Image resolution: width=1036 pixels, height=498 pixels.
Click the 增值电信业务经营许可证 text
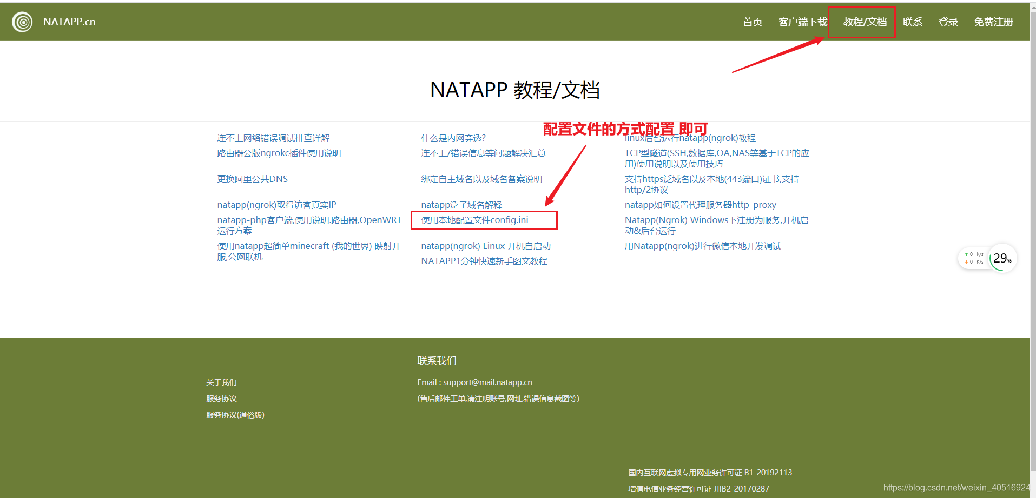(x=698, y=489)
